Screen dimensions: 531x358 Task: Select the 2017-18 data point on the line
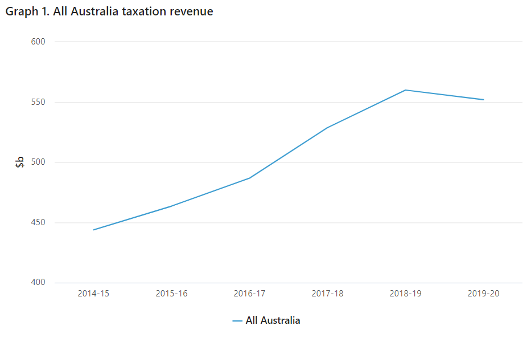(327, 128)
